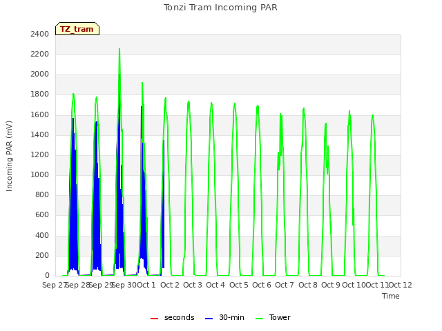Click the 800 y-axis tick label

[x=42, y=194]
